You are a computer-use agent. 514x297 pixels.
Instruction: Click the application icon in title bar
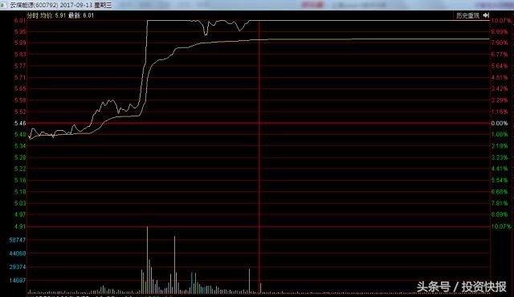(3, 5)
